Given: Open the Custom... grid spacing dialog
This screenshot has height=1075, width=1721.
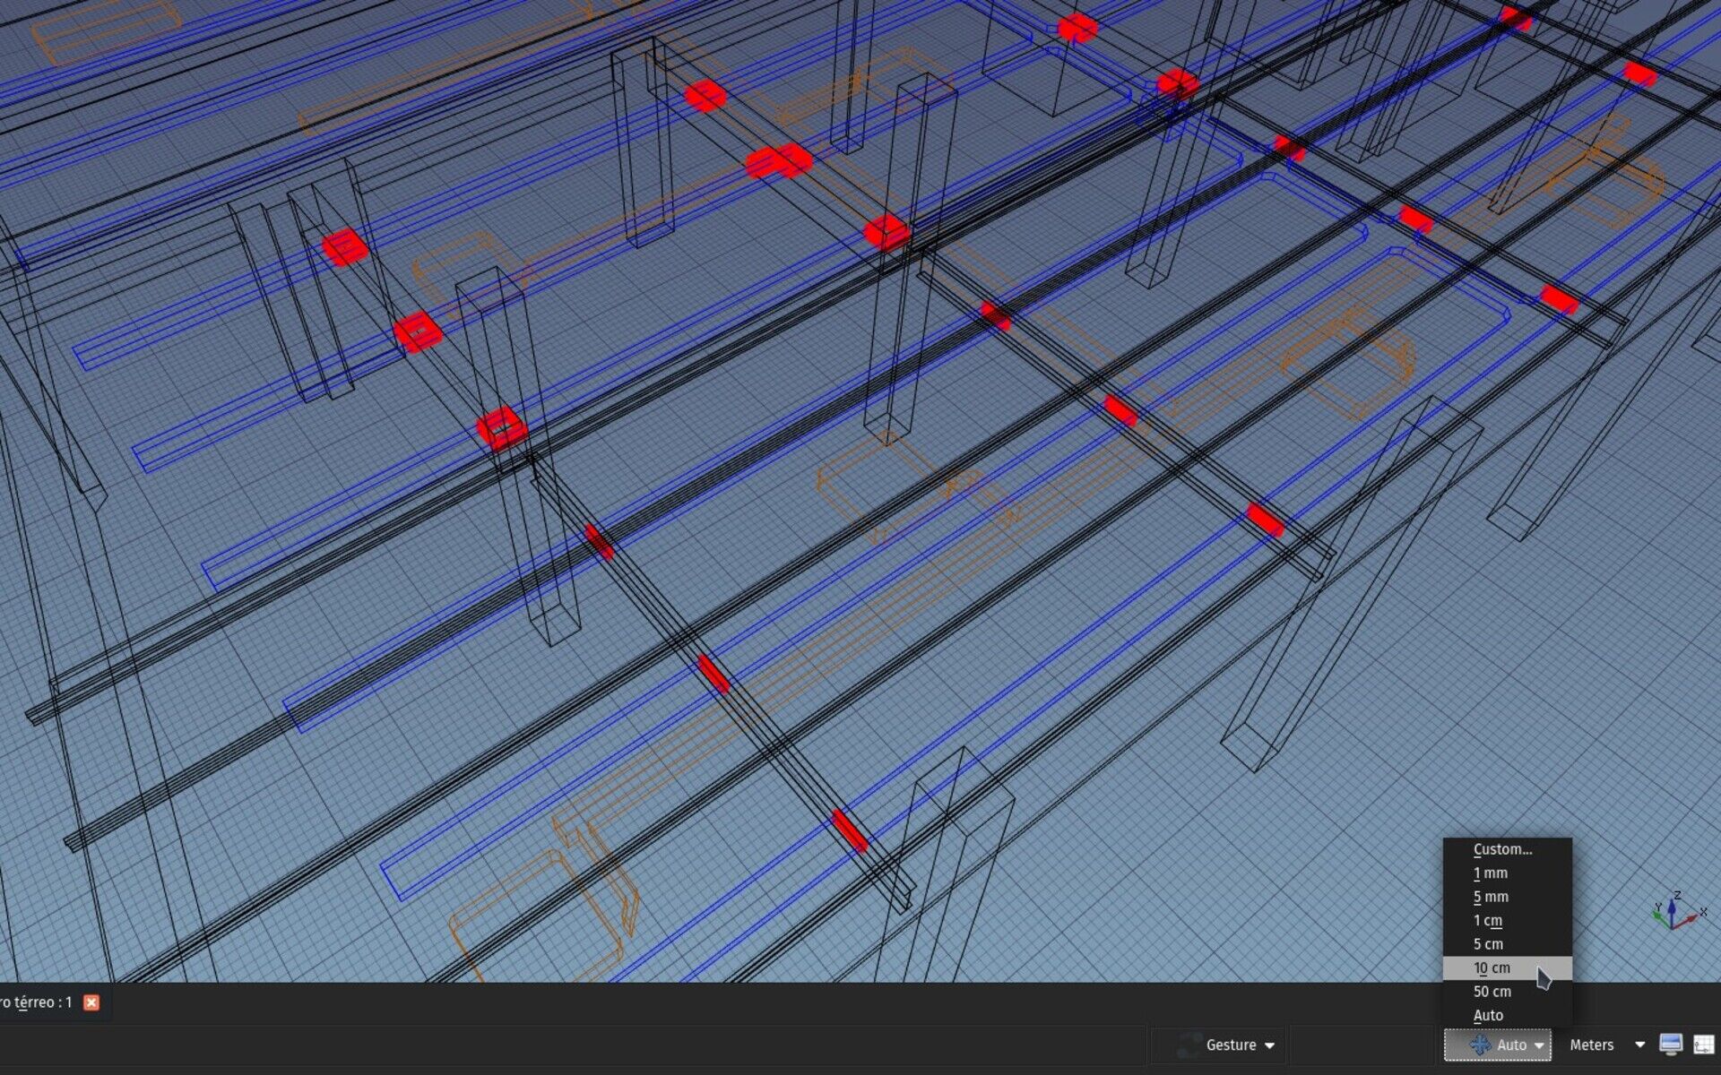Looking at the screenshot, I should tap(1502, 848).
